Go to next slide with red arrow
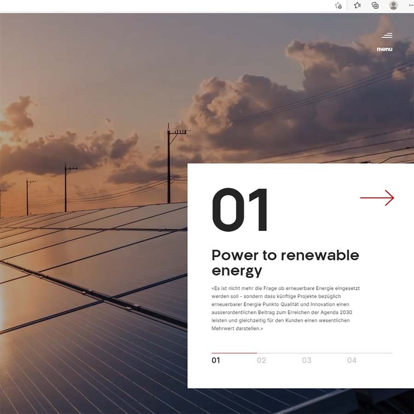The image size is (414, 414). (377, 198)
